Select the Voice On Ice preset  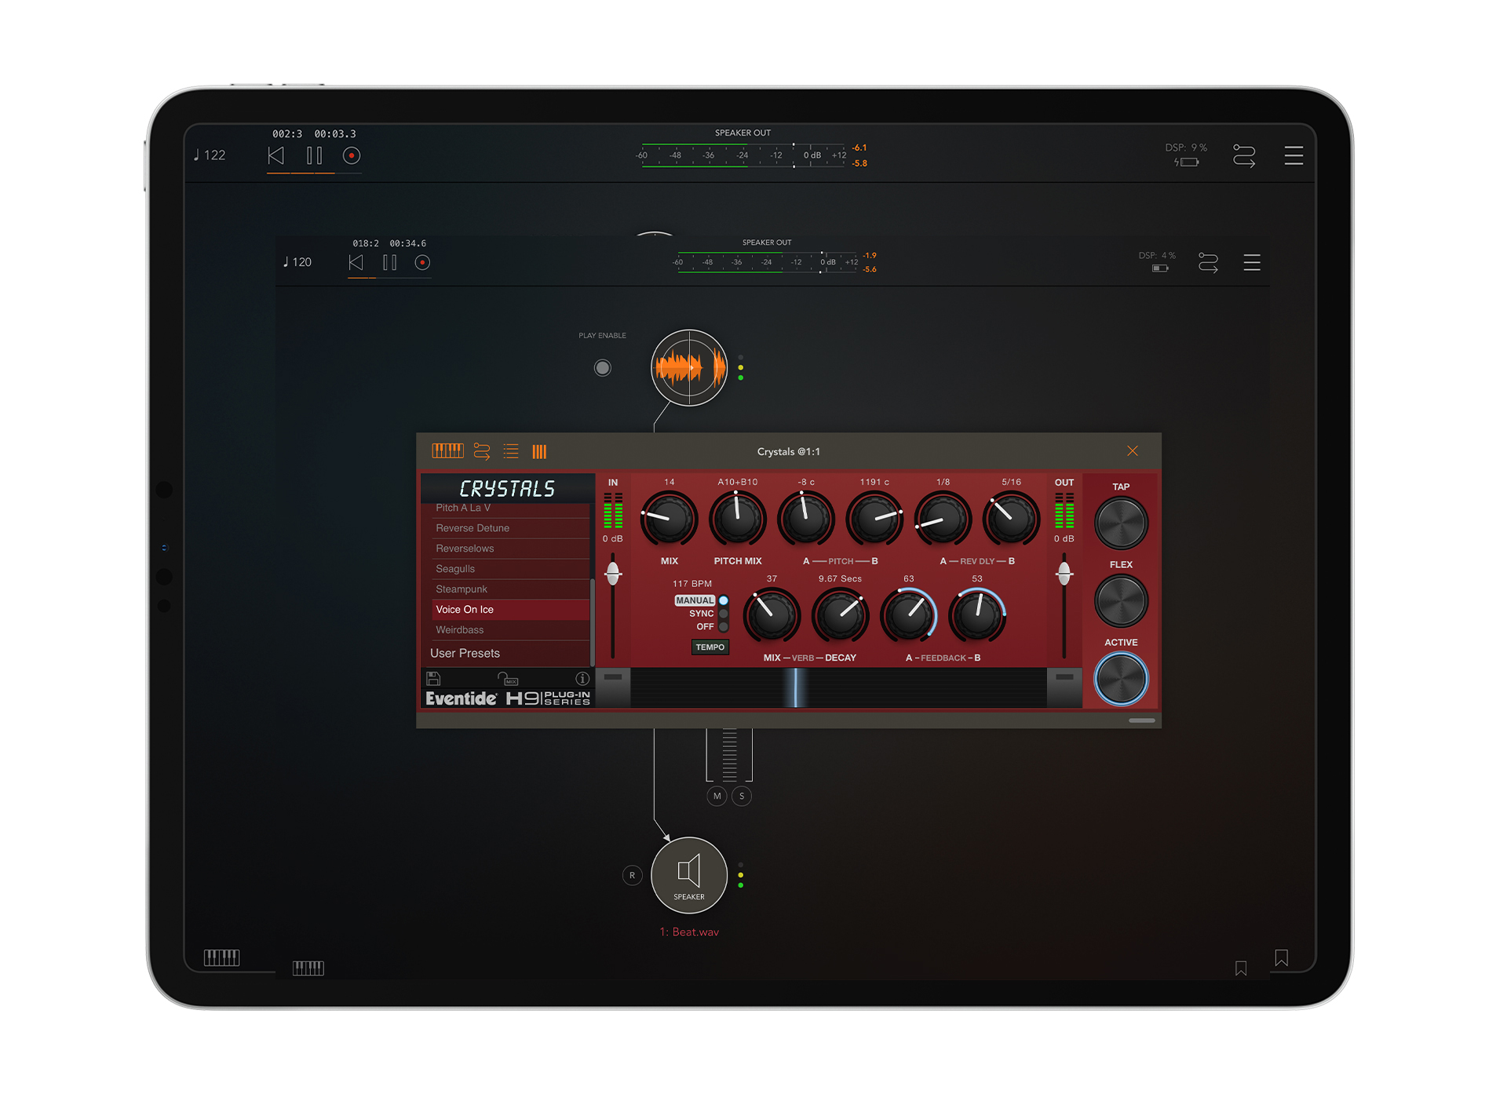[510, 610]
